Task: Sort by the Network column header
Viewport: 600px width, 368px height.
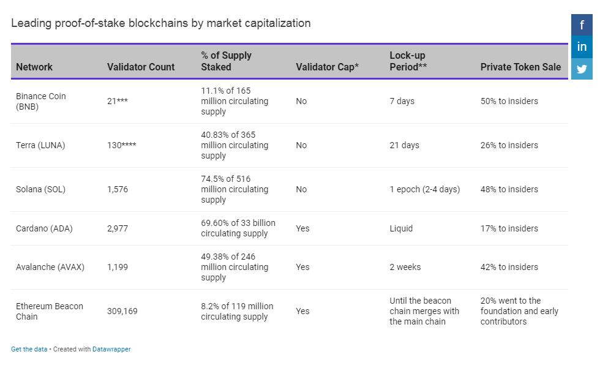Action: pos(34,67)
